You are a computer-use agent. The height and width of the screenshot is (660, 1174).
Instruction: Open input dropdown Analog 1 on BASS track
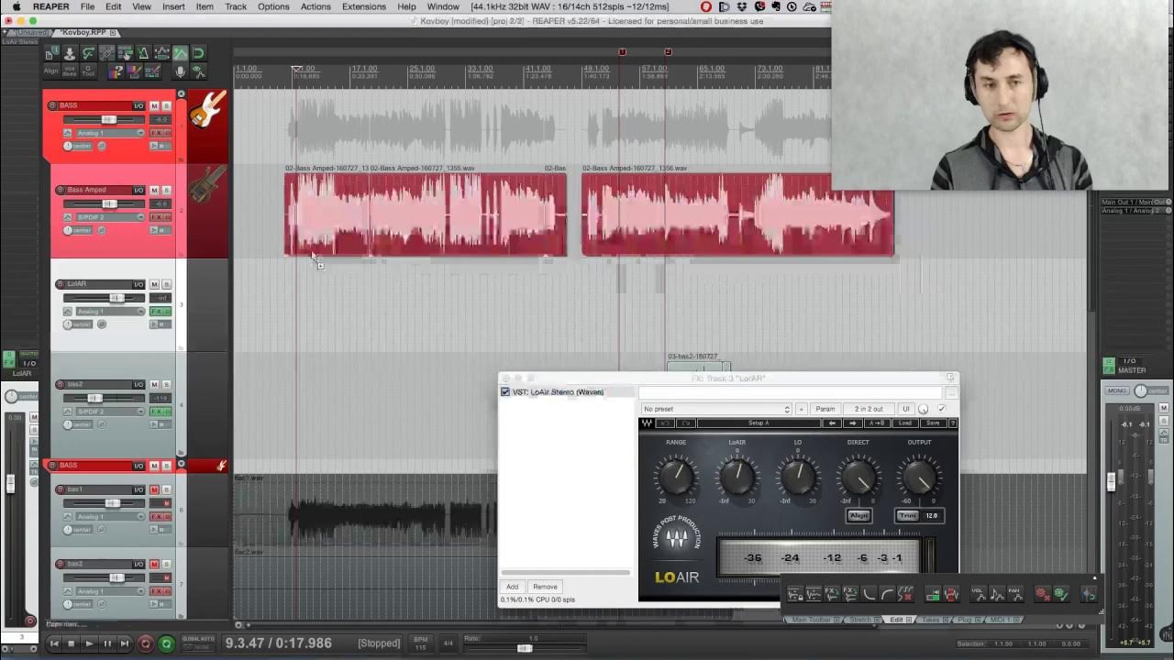tap(111, 133)
